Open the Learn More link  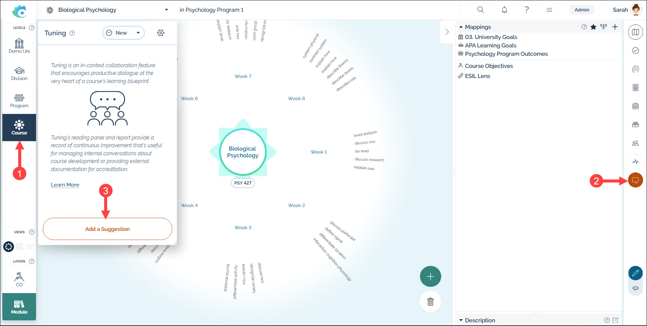coord(65,185)
